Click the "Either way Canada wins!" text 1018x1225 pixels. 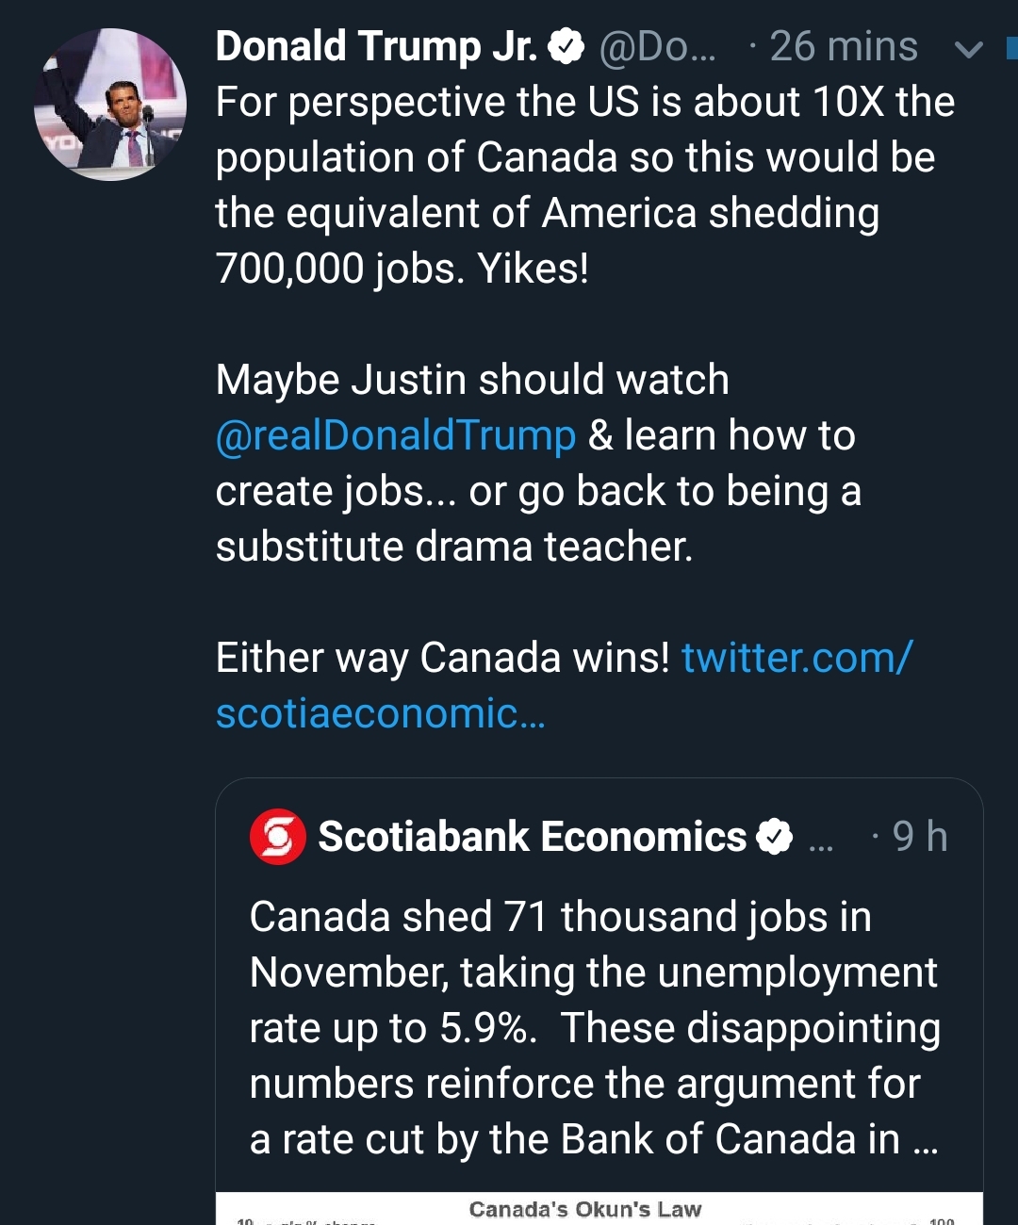pyautogui.click(x=442, y=658)
